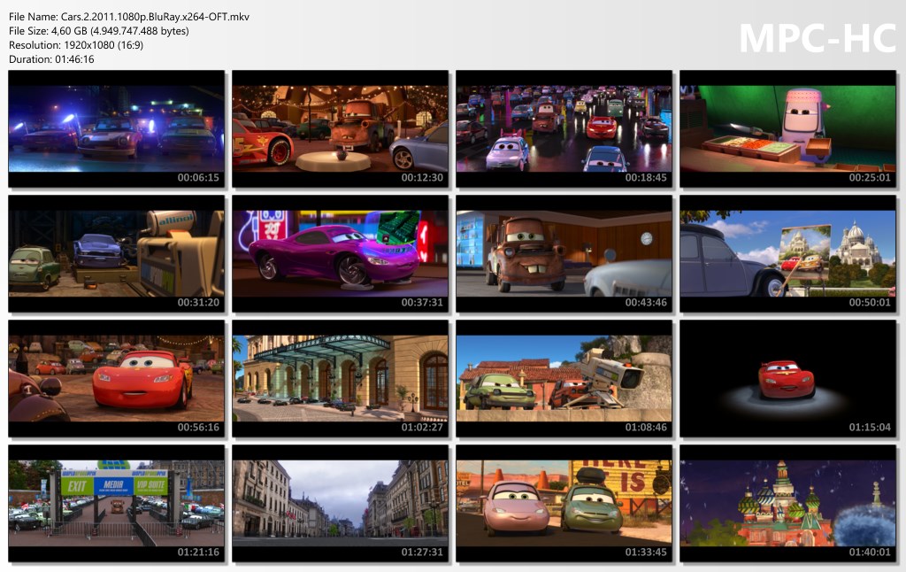Click the spotlight McQueen thumbnail at 01:15:04
This screenshot has width=906, height=572.
click(787, 379)
